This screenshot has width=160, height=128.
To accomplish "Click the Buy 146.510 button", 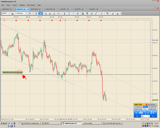I will click(x=151, y=114).
